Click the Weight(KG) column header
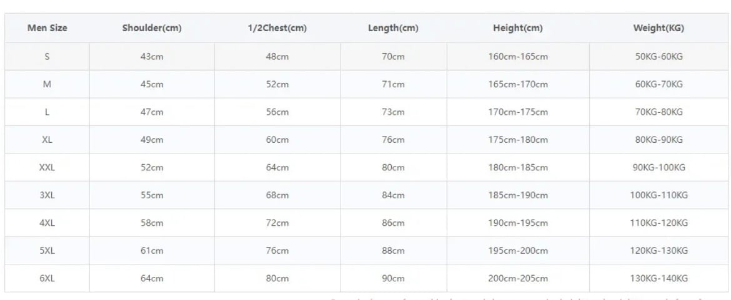Viewport: 731px width, 300px height. click(659, 28)
